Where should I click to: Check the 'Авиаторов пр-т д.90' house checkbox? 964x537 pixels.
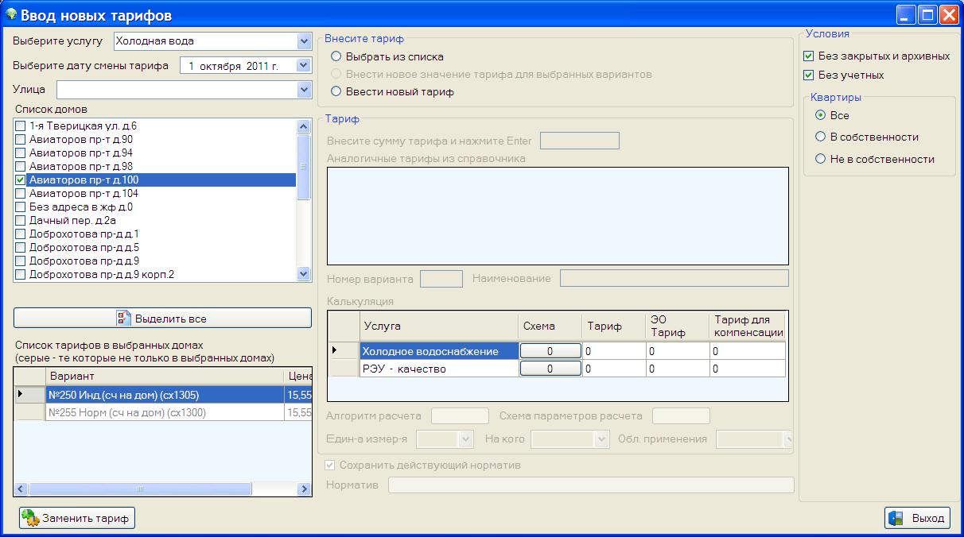point(21,140)
